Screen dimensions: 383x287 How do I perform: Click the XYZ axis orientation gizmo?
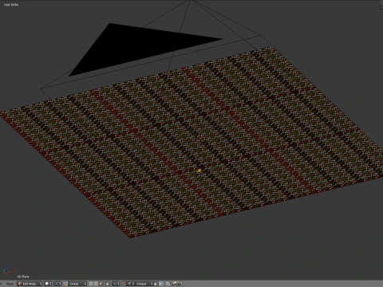(8, 270)
